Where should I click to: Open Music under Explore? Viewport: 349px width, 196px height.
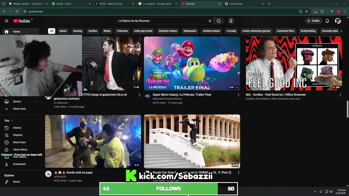(21, 182)
